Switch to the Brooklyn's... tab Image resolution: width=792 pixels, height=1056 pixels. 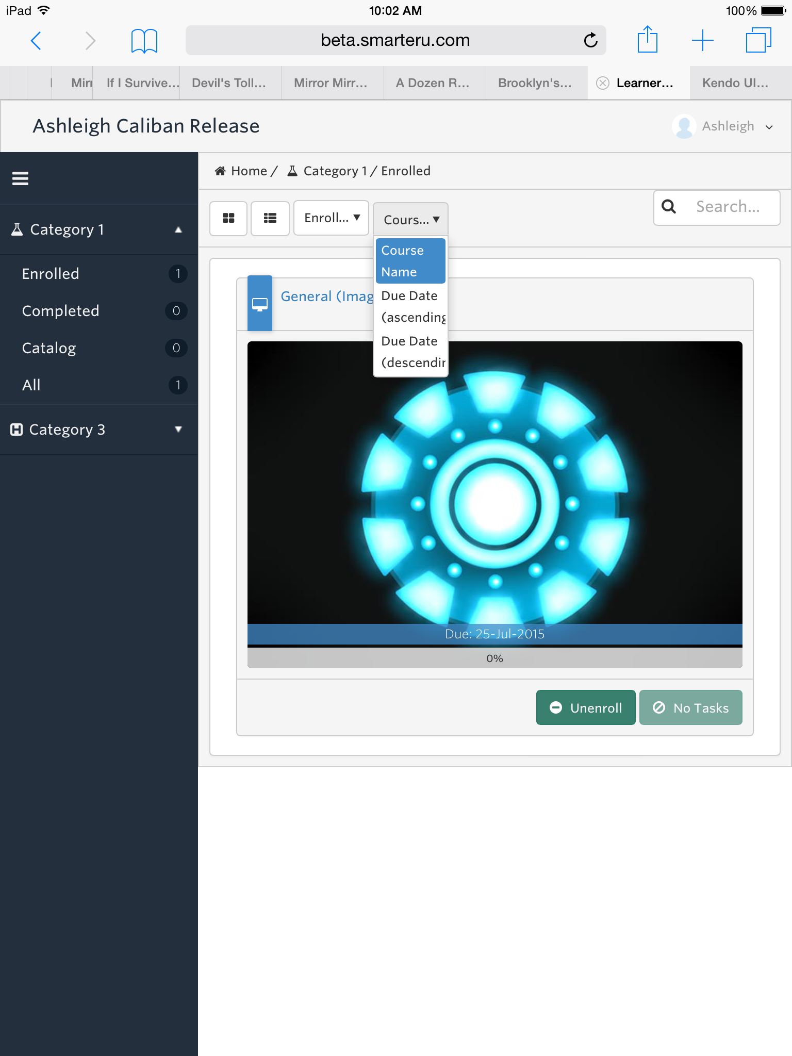coord(536,83)
